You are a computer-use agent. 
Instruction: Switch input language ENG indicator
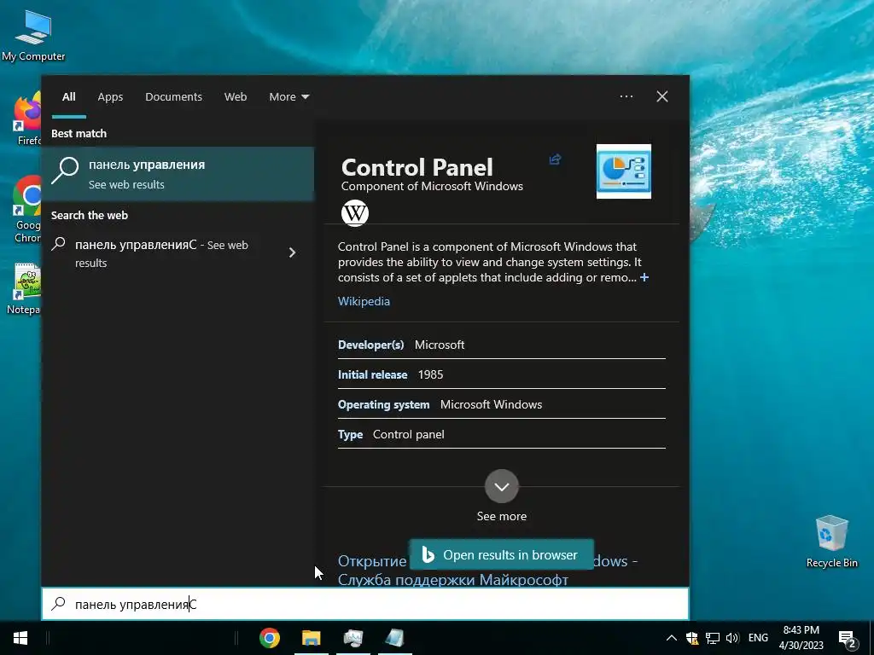click(758, 638)
